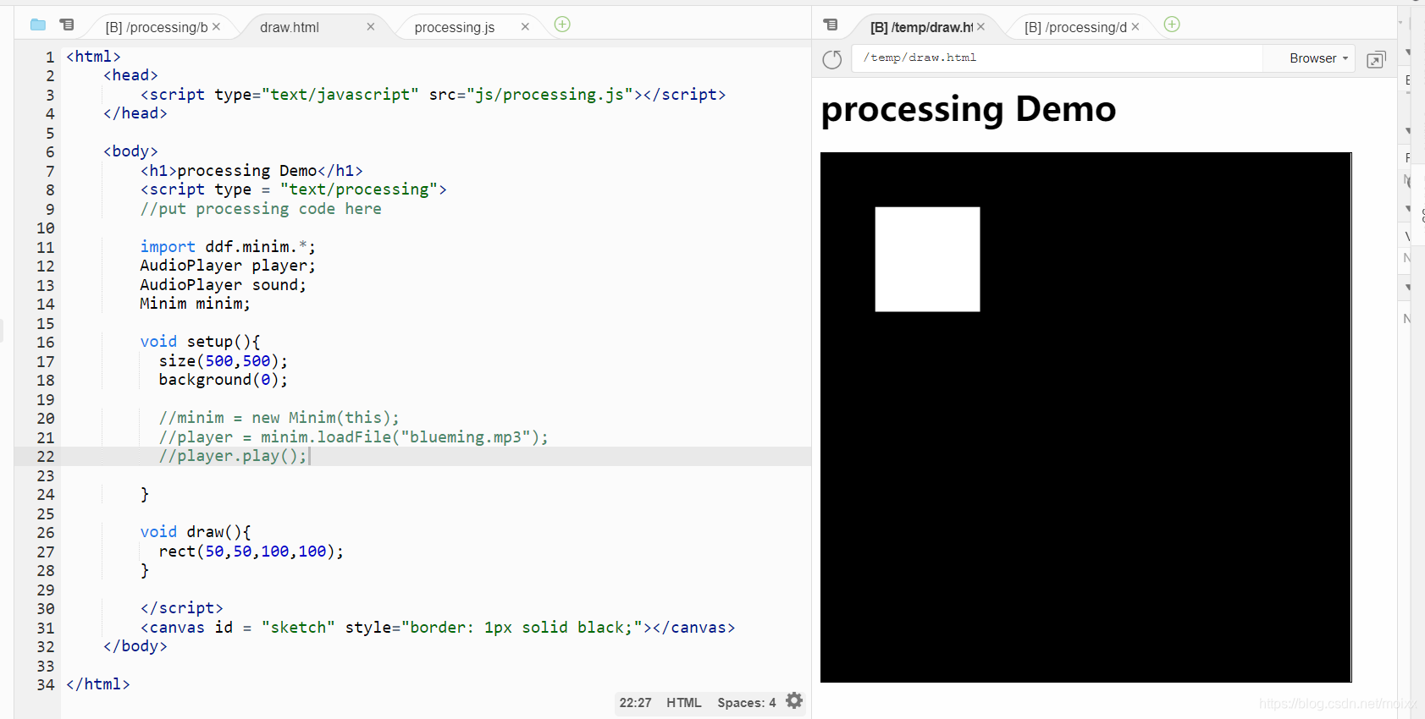The image size is (1425, 719).
Task: Switch to the processing.js tab
Action: [x=455, y=28]
